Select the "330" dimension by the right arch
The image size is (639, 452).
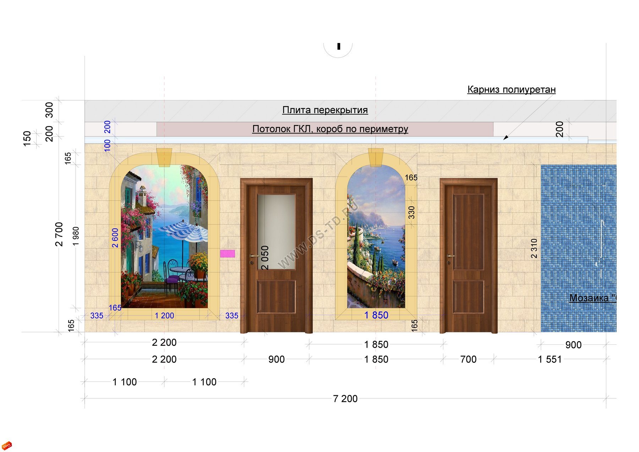pyautogui.click(x=411, y=212)
